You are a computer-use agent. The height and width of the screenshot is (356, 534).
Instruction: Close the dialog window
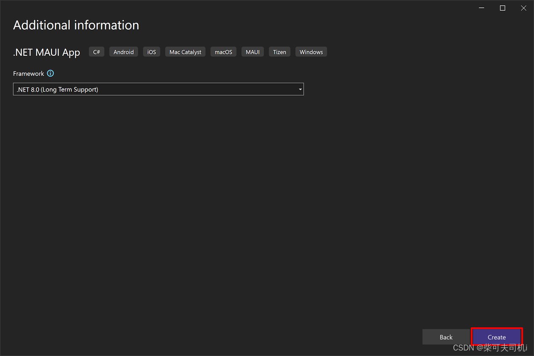tap(523, 8)
